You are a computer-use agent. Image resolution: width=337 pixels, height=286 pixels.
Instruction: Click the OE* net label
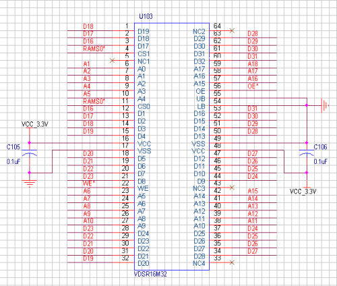click(253, 86)
